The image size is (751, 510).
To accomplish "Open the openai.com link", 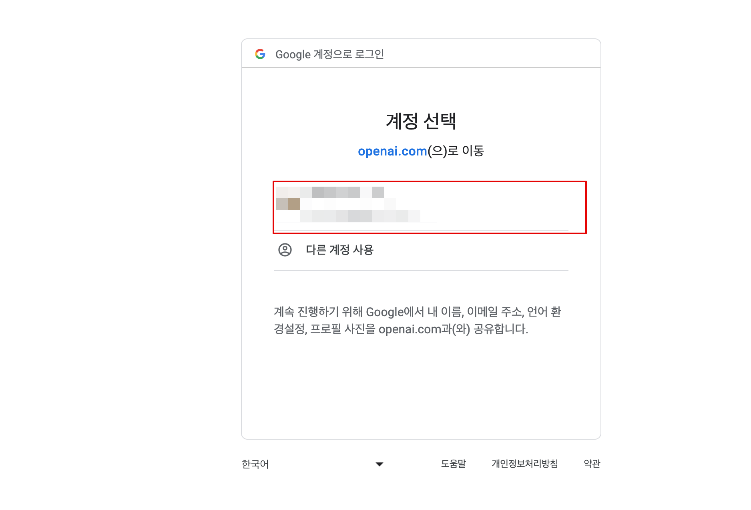I will pyautogui.click(x=392, y=151).
